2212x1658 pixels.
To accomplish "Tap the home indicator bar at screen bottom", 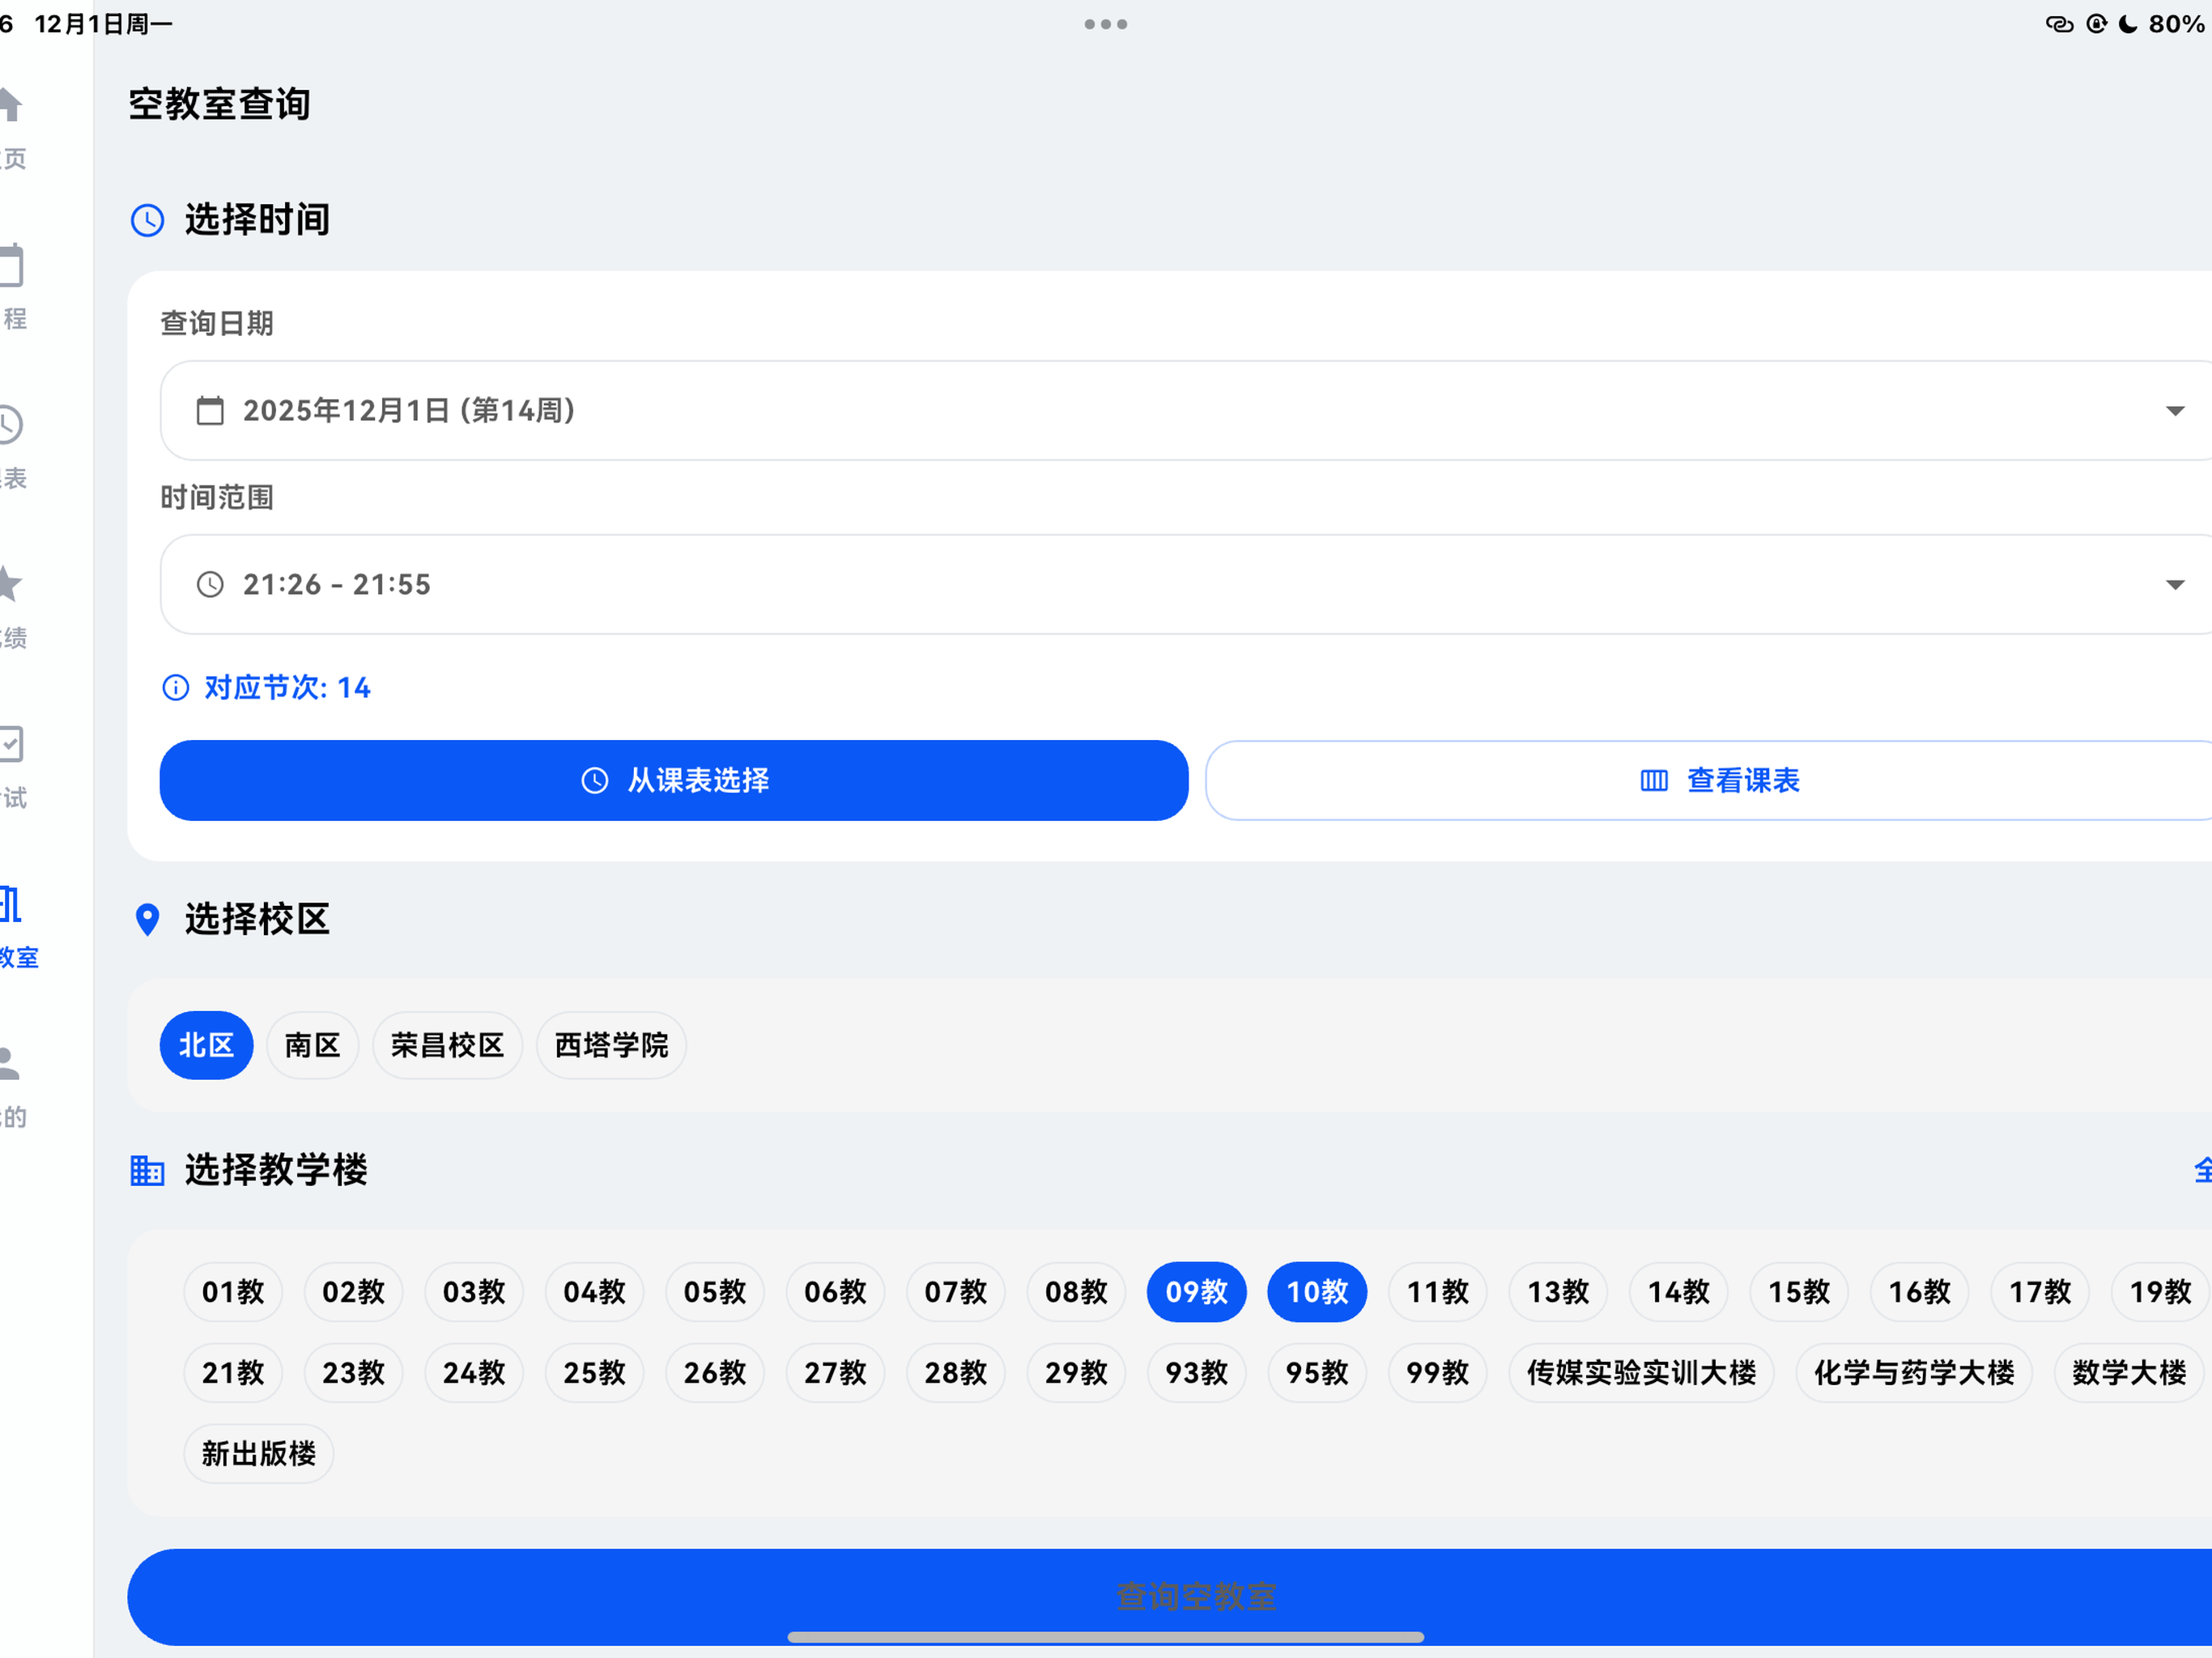I will pos(1106,1637).
